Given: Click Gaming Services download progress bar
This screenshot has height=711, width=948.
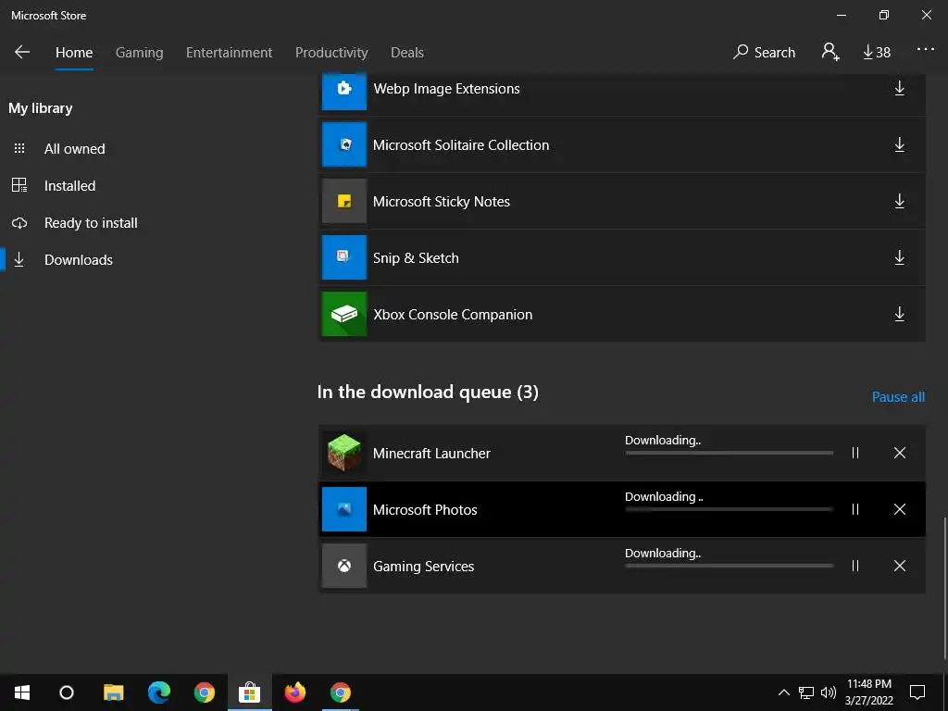Looking at the screenshot, I should click(x=730, y=566).
